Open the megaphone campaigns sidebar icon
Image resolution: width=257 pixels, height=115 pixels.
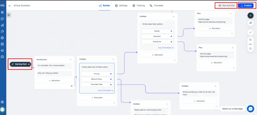click(2, 50)
